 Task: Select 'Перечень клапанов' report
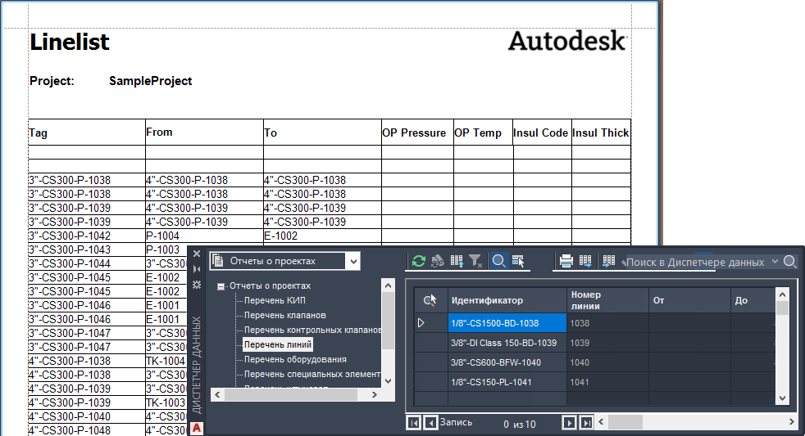click(x=285, y=316)
